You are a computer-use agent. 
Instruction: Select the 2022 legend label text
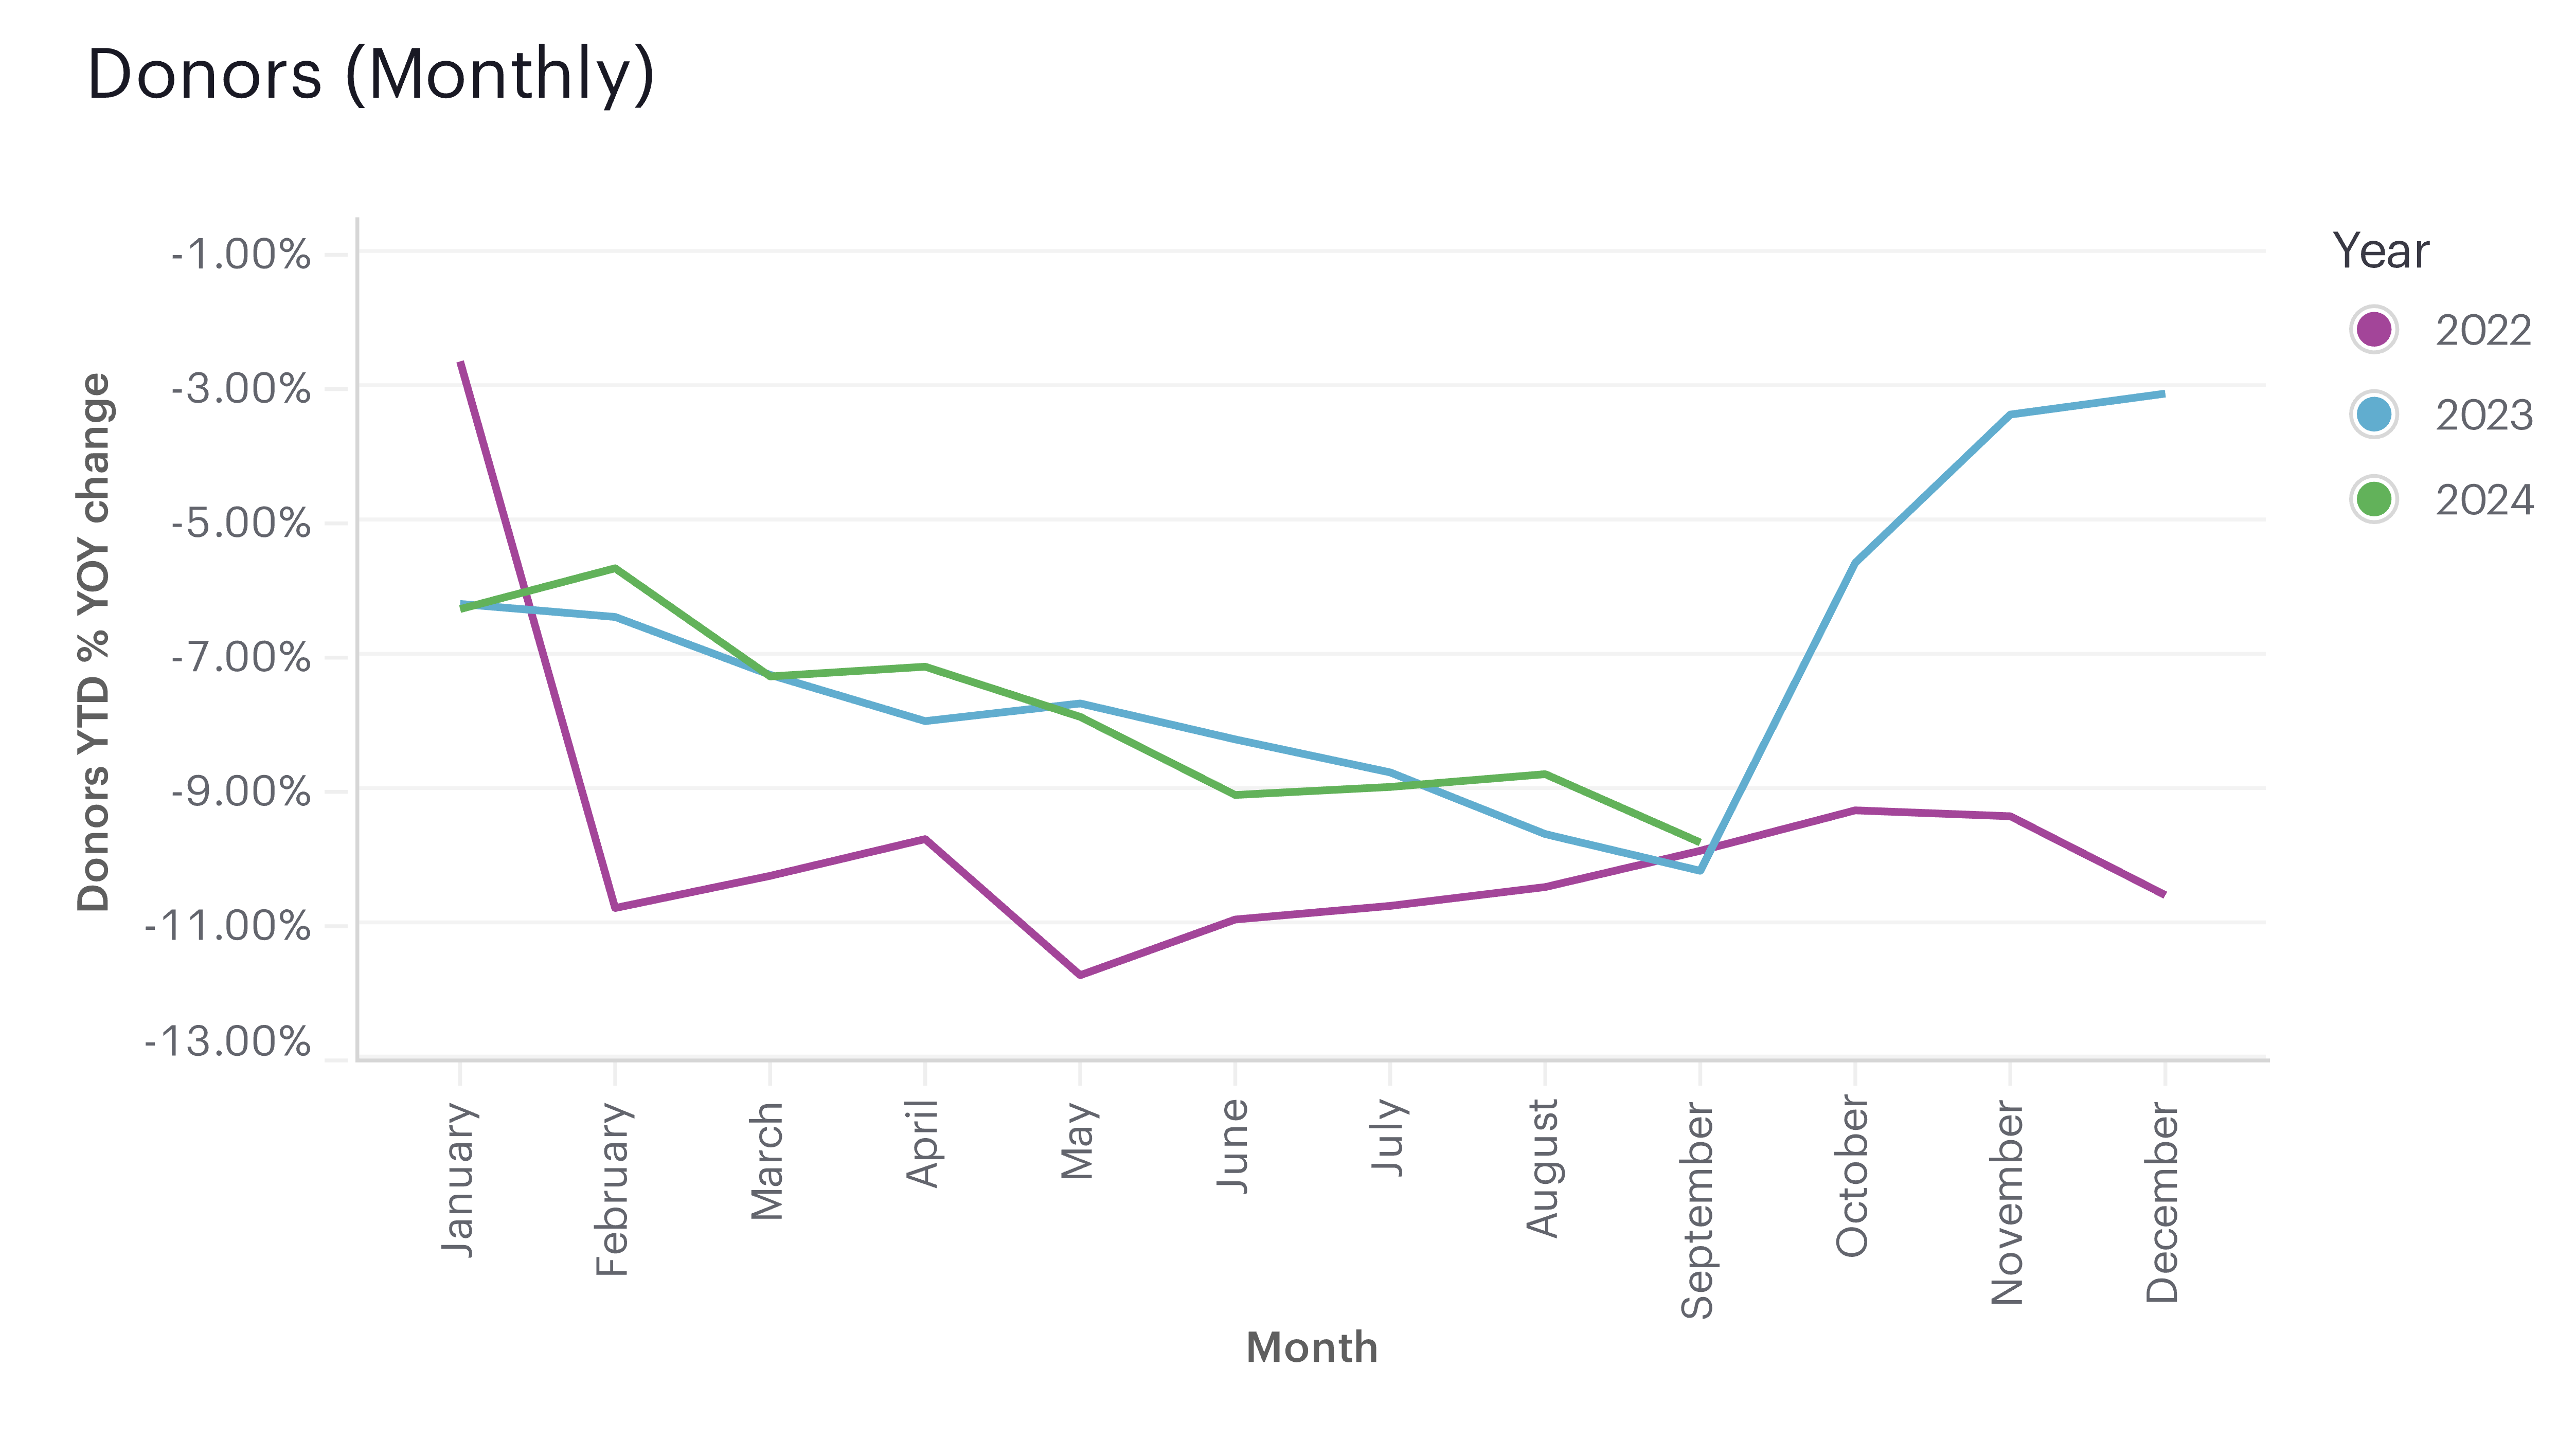(2483, 330)
